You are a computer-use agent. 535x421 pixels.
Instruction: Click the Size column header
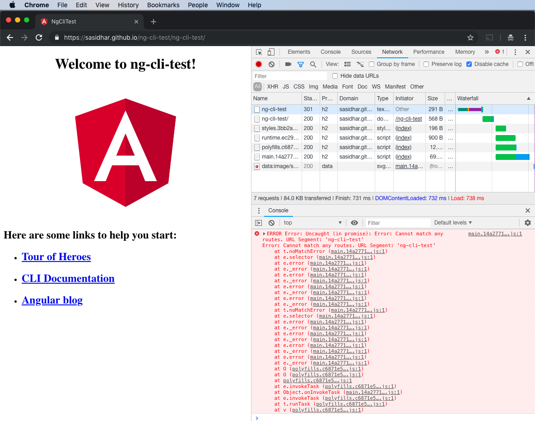[x=435, y=98]
